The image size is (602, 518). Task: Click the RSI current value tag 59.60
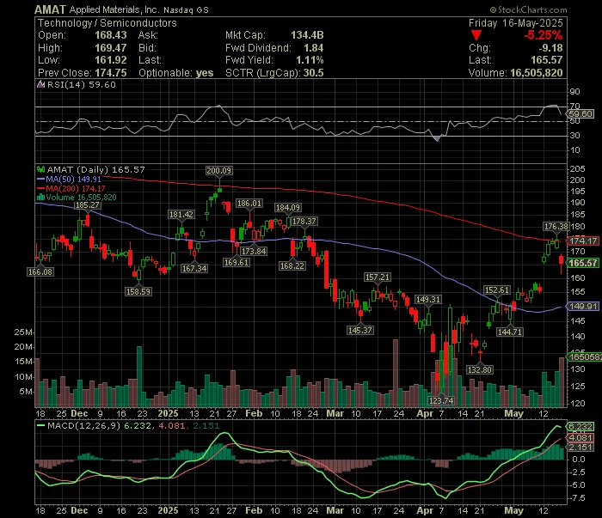click(580, 114)
